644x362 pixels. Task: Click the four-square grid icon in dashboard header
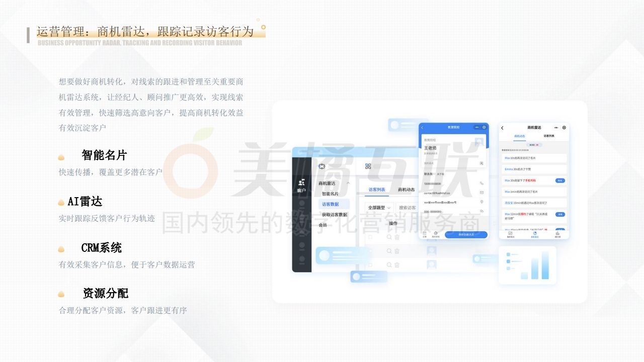[x=368, y=166]
